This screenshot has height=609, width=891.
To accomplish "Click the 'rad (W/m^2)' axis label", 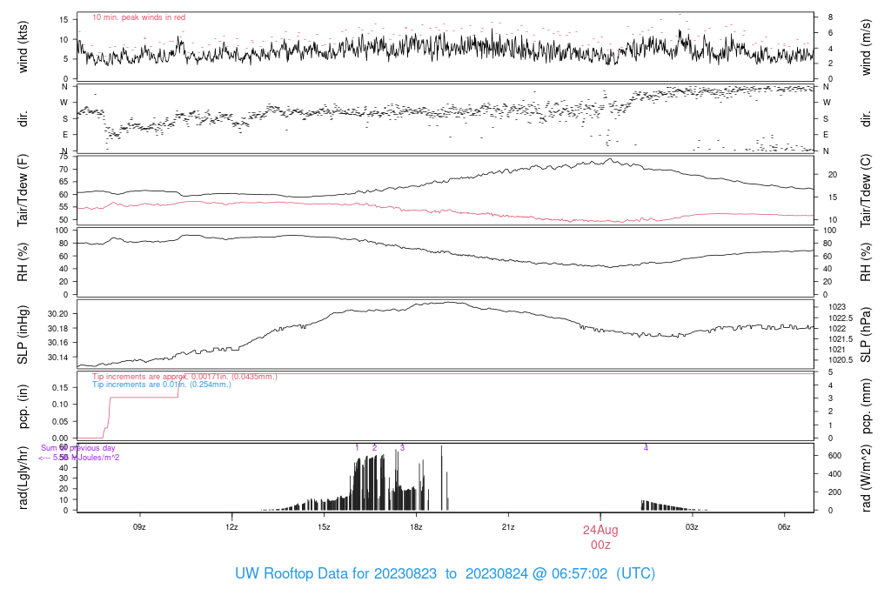I will (866, 478).
